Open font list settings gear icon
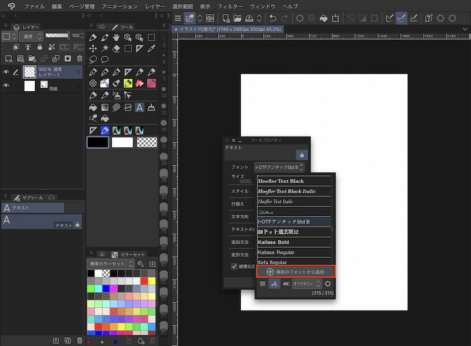 point(328,284)
